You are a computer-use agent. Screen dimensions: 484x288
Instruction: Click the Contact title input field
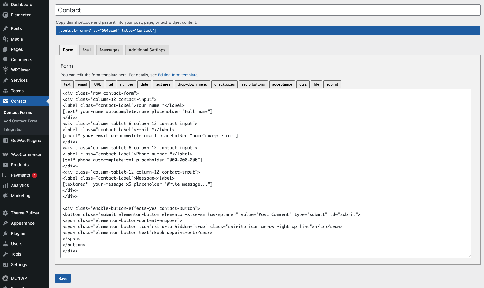(267, 10)
